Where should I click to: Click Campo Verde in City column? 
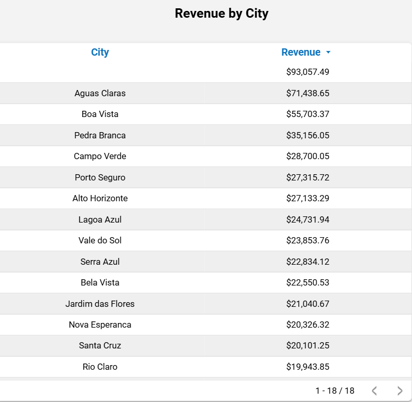(x=100, y=156)
